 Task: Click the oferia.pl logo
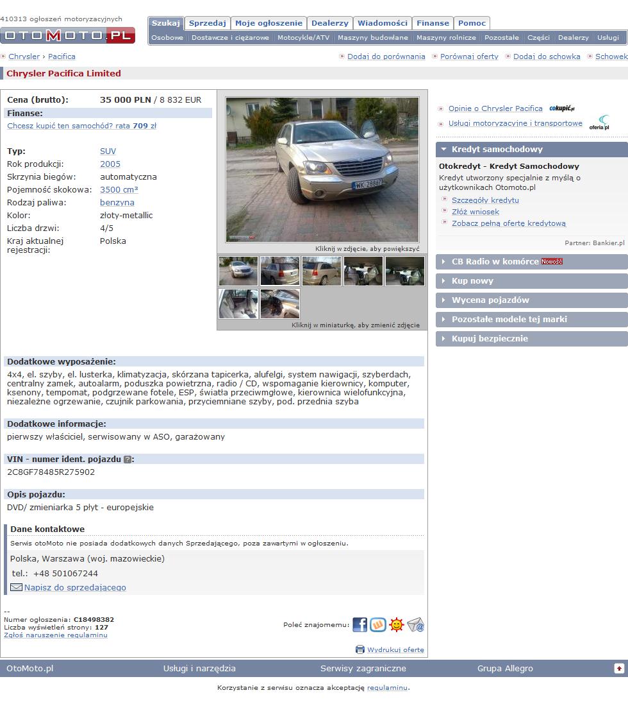[x=599, y=123]
